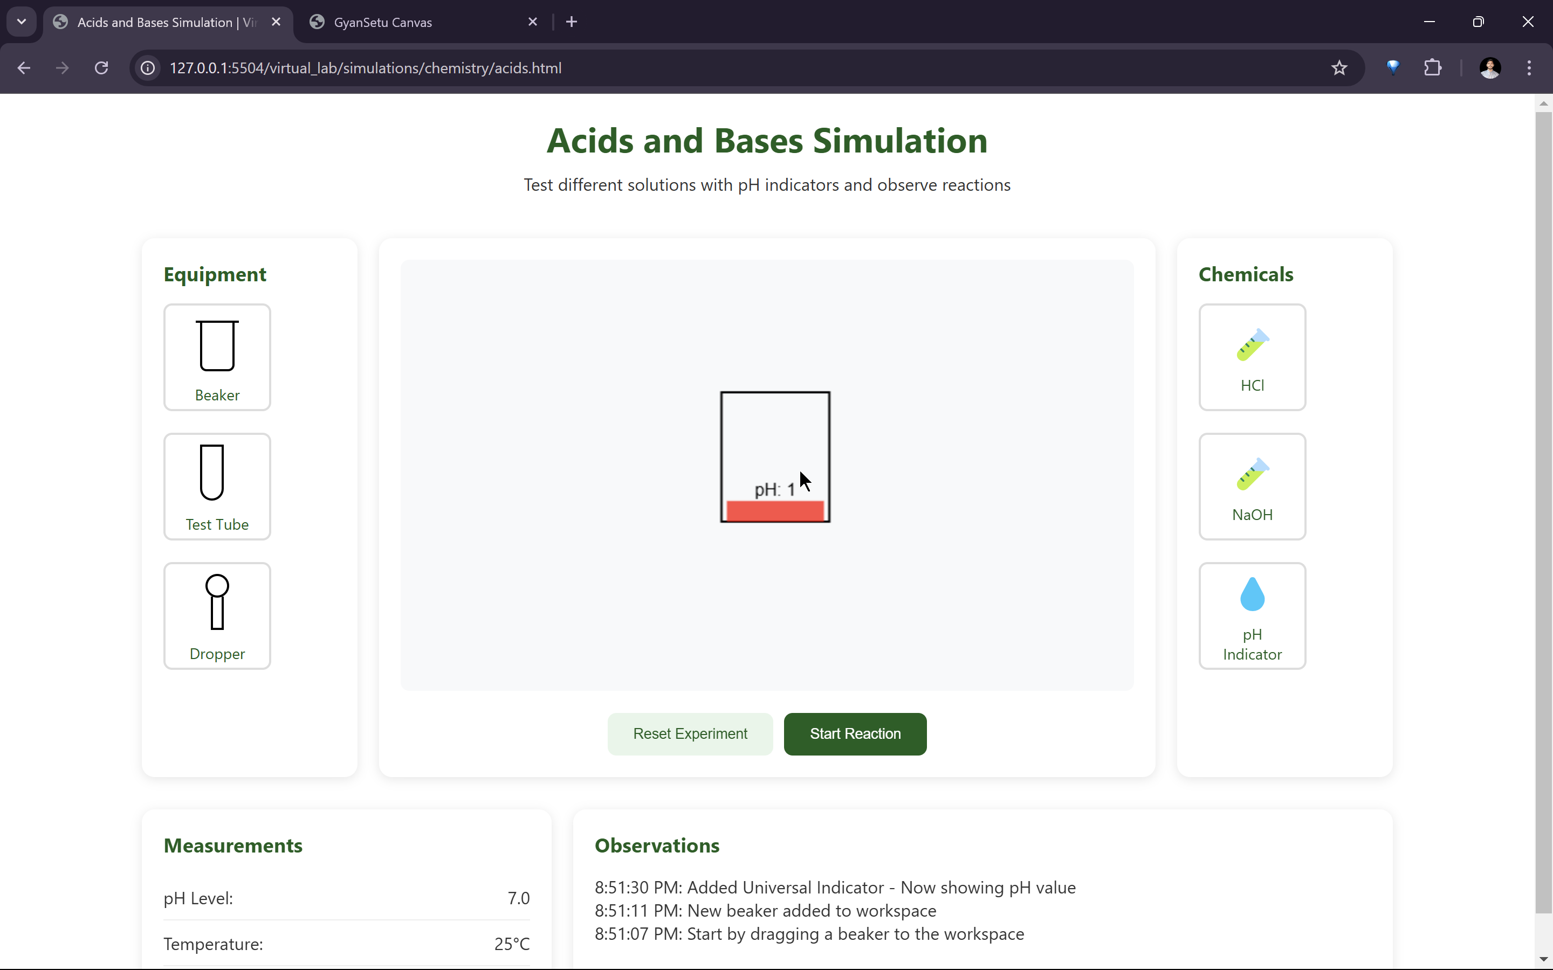
Task: Pick the pH Indicator droplet
Action: coord(1252,615)
